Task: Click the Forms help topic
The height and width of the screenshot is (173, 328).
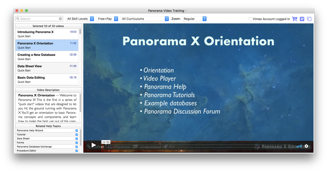Action: click(x=20, y=143)
